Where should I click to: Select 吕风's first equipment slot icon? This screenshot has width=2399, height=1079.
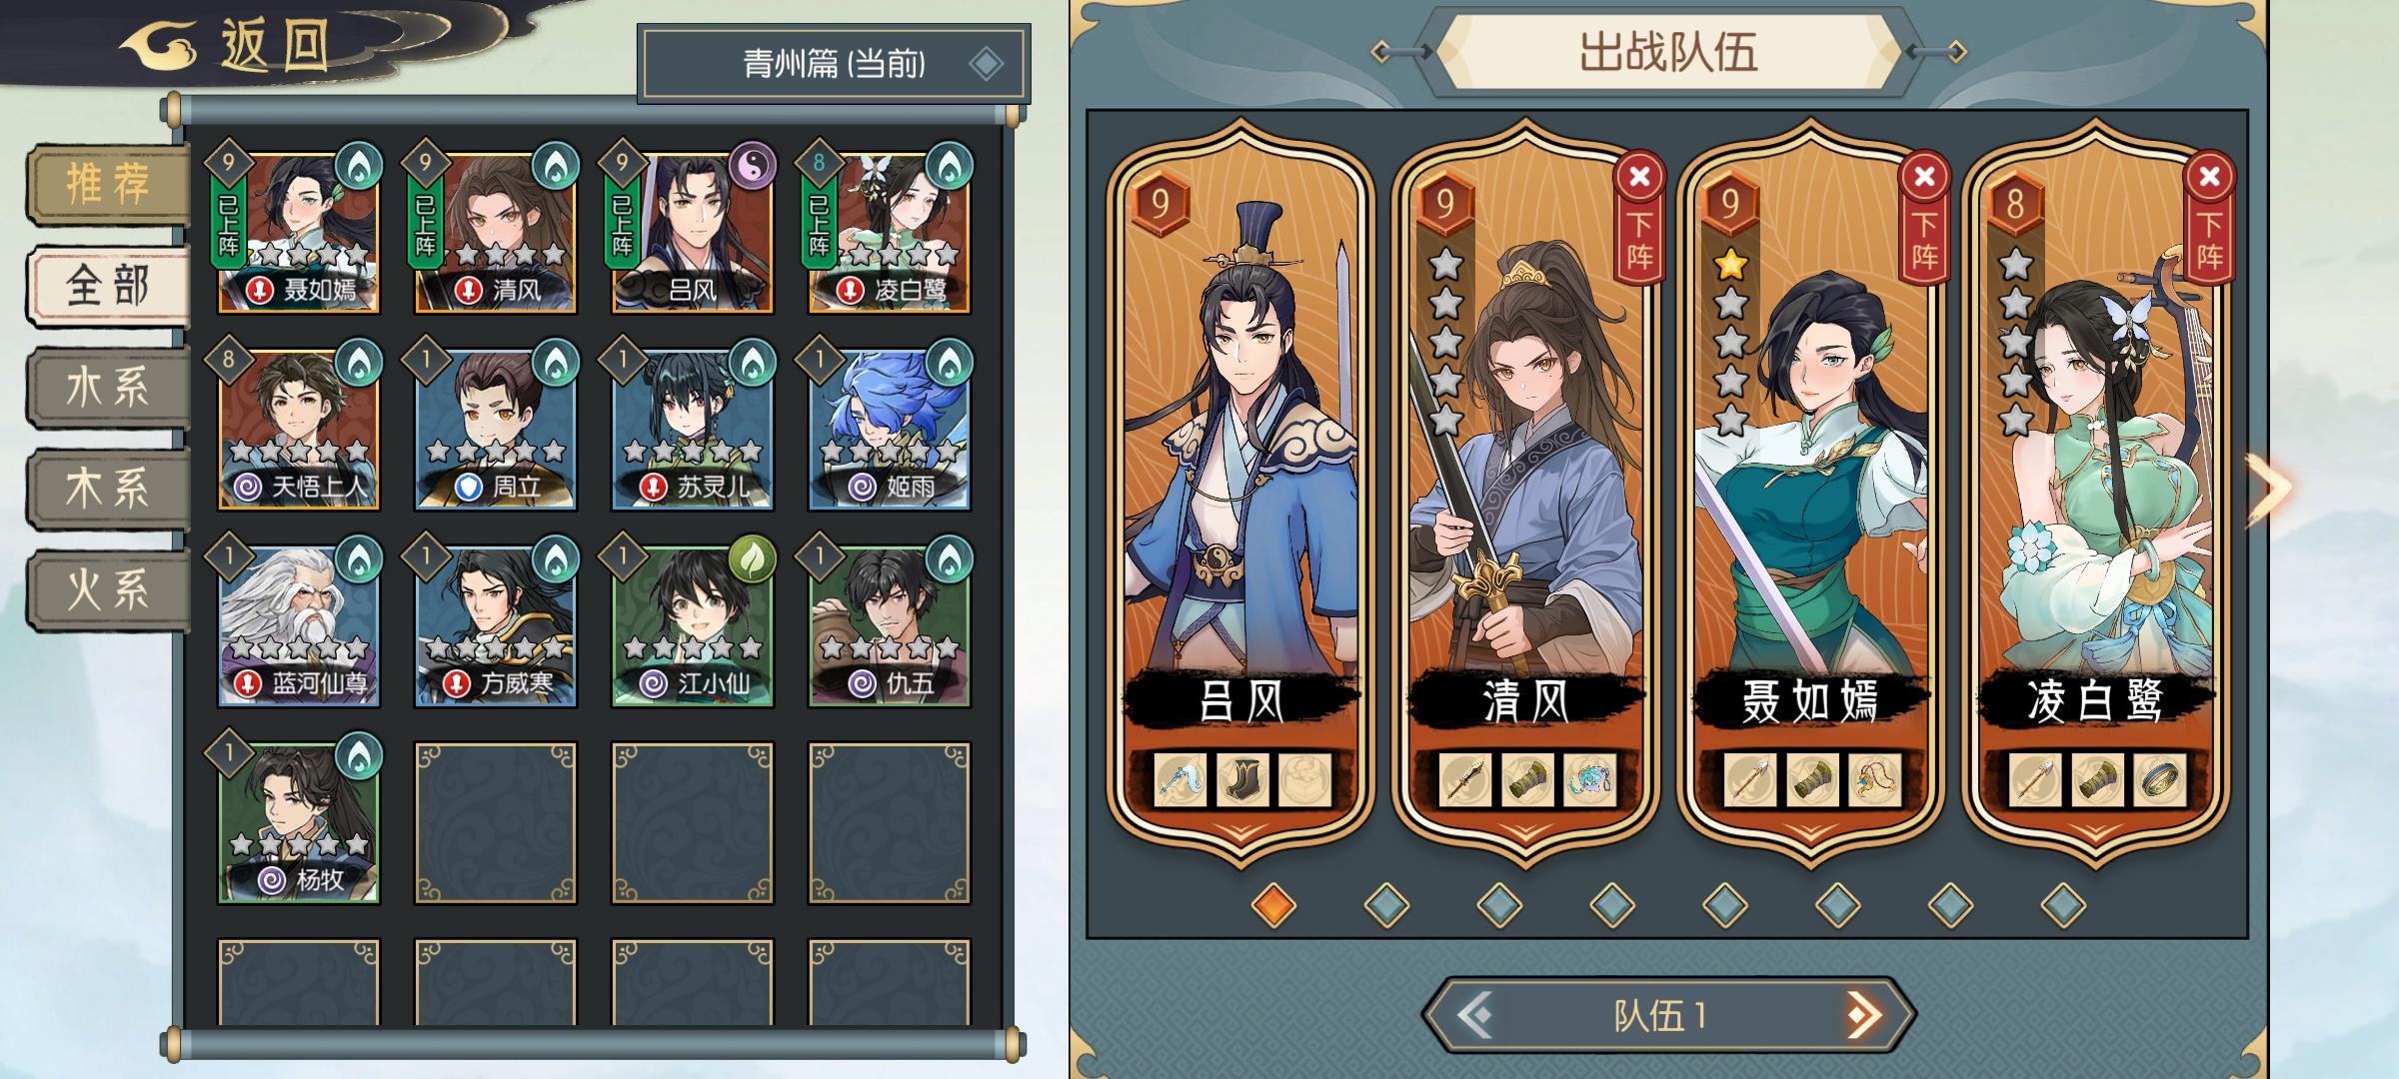click(1181, 778)
